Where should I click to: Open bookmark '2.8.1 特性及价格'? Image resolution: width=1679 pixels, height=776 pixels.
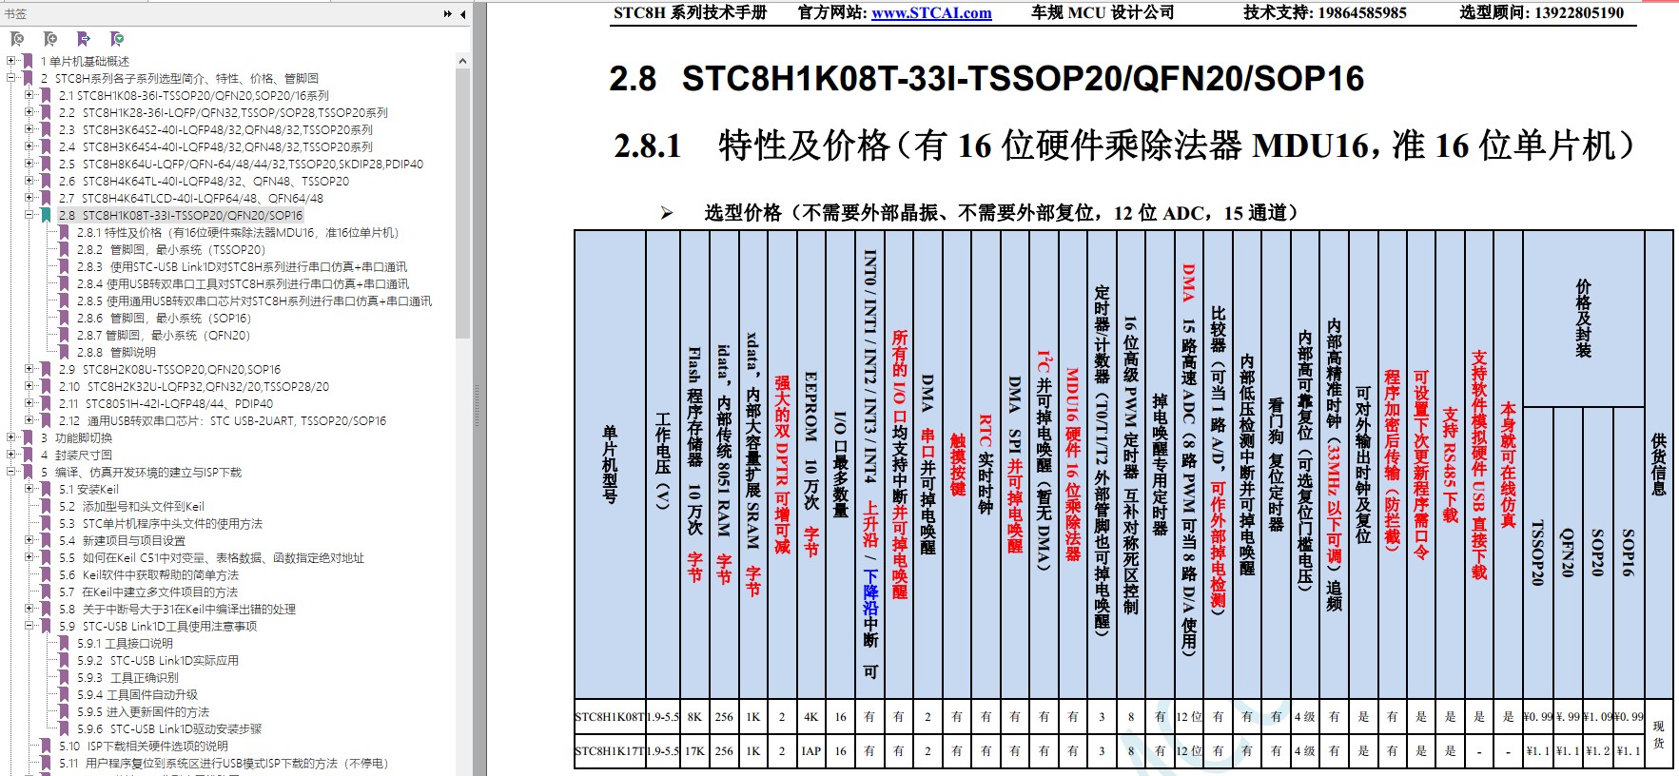pyautogui.click(x=238, y=232)
